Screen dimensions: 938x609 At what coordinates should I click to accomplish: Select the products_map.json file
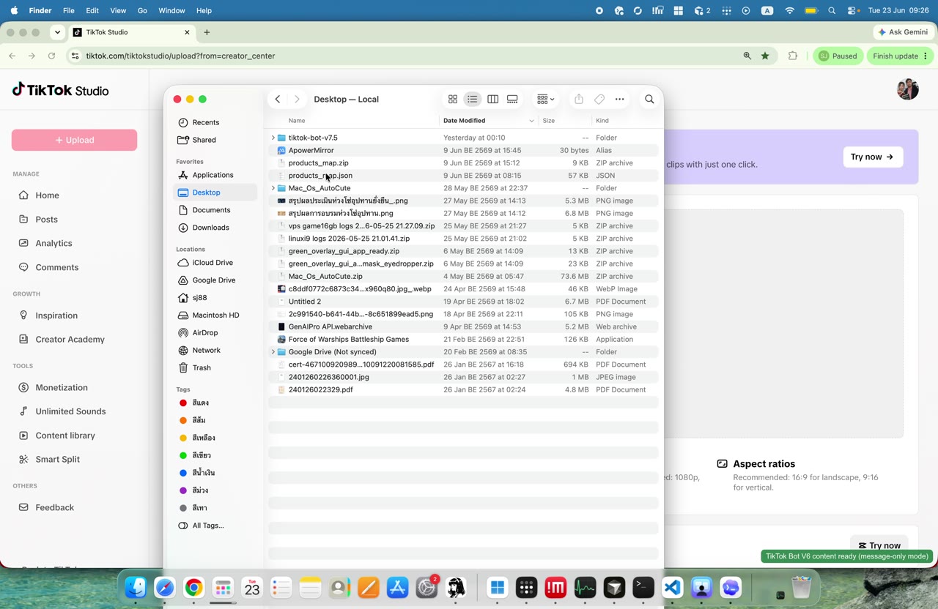click(463, 176)
